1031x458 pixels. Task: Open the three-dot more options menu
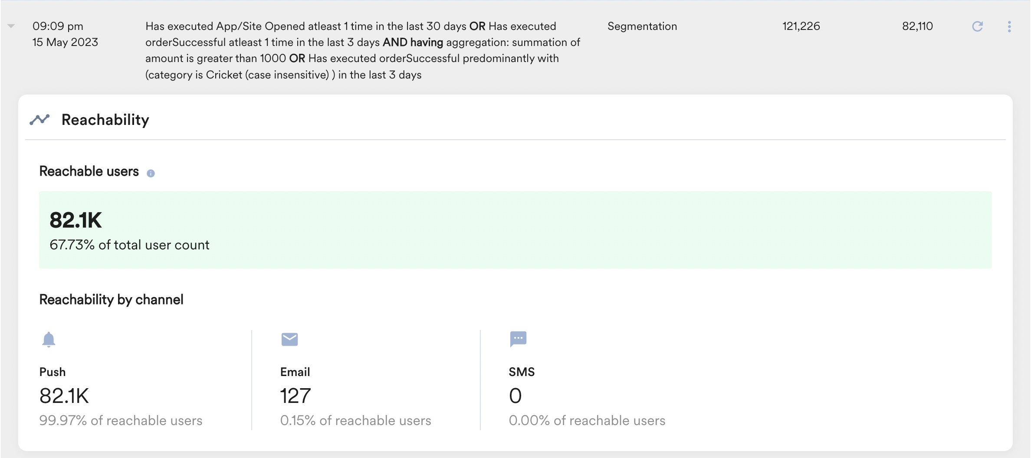tap(1009, 26)
